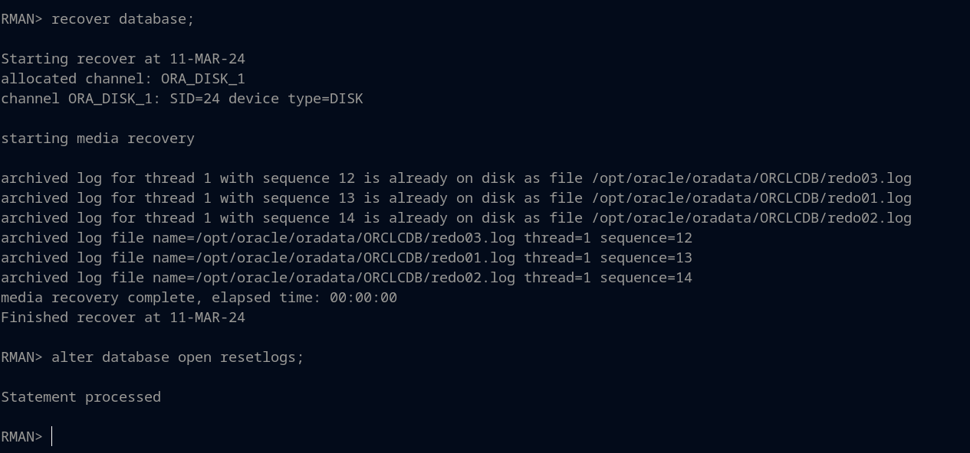The image size is (970, 453).
Task: Click the 'alter database open resetlogs;' command
Action: pos(177,357)
